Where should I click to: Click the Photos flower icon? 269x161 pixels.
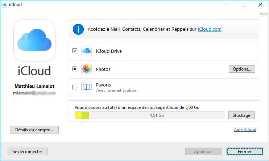pos(86,69)
